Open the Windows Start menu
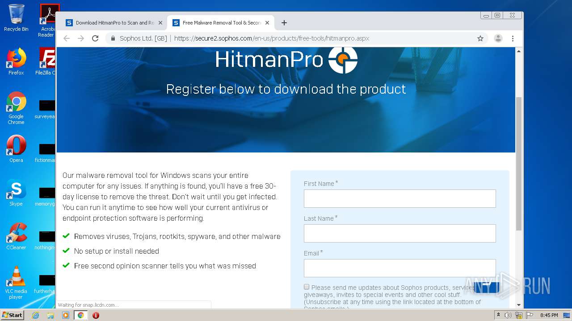572x321 pixels. (x=12, y=315)
